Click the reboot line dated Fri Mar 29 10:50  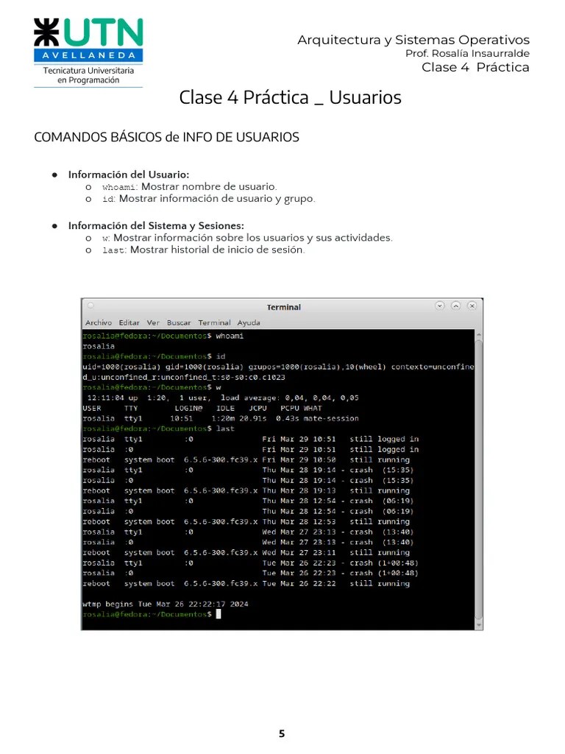(x=246, y=459)
